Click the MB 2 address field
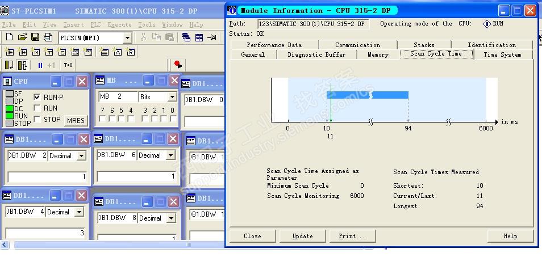The width and height of the screenshot is (542, 262). point(118,96)
